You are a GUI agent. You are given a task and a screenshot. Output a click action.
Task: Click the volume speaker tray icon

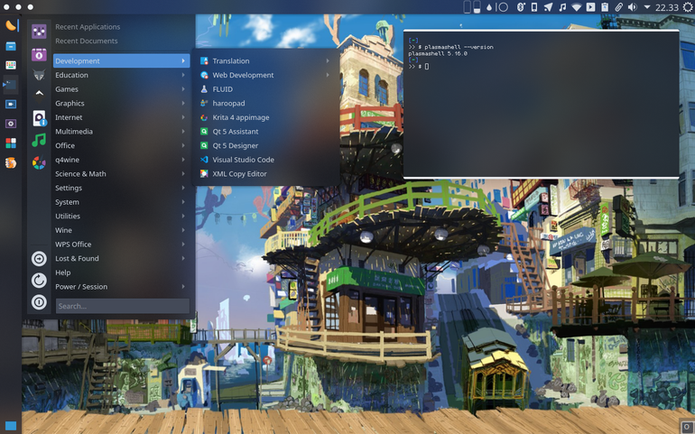tap(633, 7)
